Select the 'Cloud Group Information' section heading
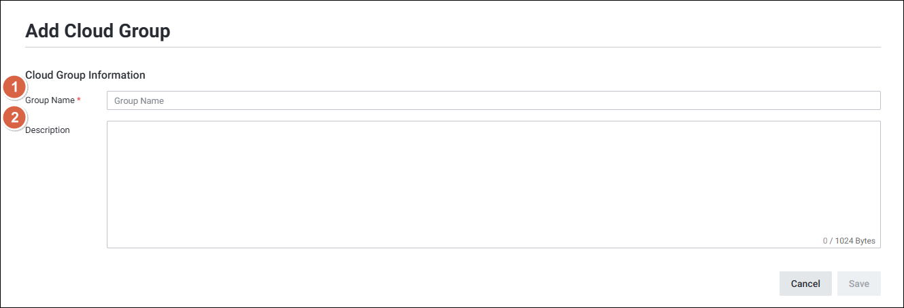This screenshot has width=904, height=308. (85, 75)
